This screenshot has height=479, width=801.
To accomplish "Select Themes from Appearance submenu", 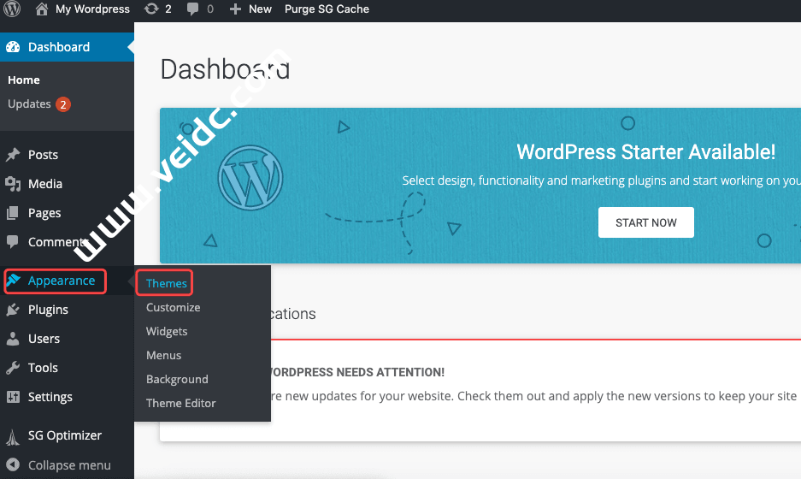I will point(166,283).
